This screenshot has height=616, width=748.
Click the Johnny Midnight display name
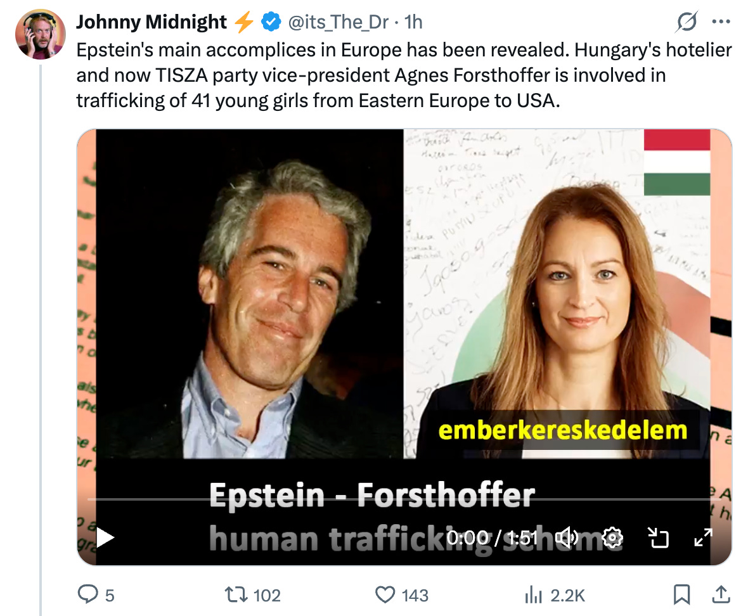pyautogui.click(x=152, y=22)
